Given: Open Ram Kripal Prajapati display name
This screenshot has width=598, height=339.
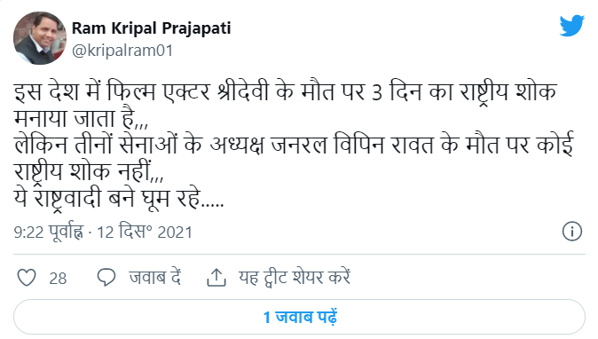Looking at the screenshot, I should tap(151, 28).
